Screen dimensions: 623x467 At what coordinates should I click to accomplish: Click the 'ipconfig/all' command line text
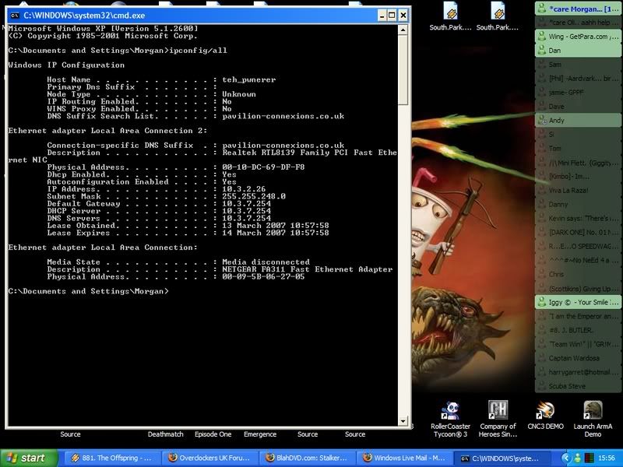pyautogui.click(x=199, y=51)
